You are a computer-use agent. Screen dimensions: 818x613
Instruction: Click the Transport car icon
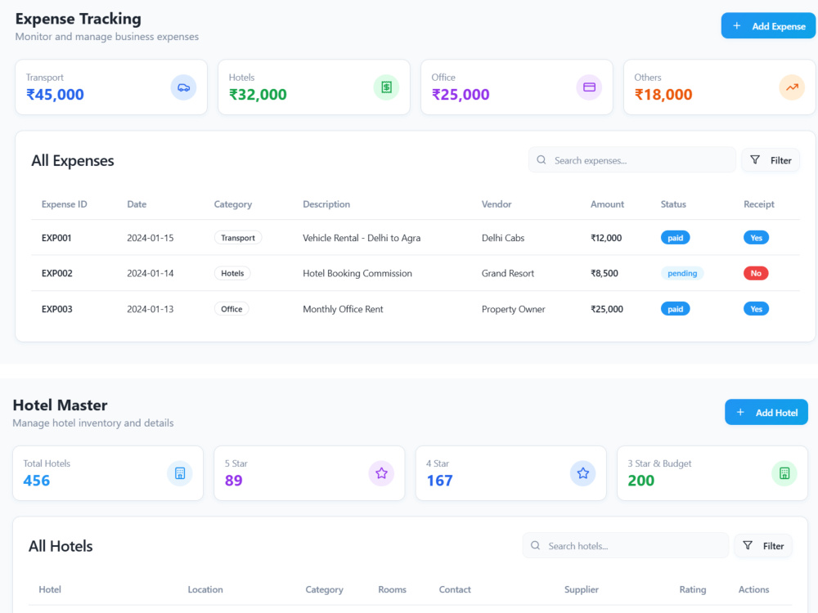[x=183, y=87]
